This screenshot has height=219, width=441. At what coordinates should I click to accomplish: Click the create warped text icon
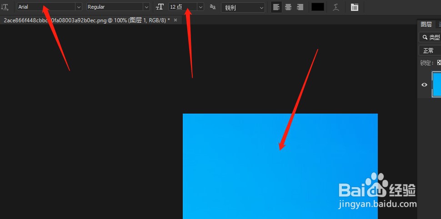[x=336, y=7]
